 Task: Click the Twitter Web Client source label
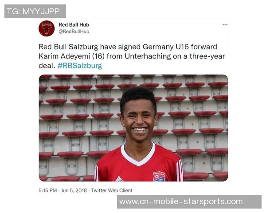112,190
